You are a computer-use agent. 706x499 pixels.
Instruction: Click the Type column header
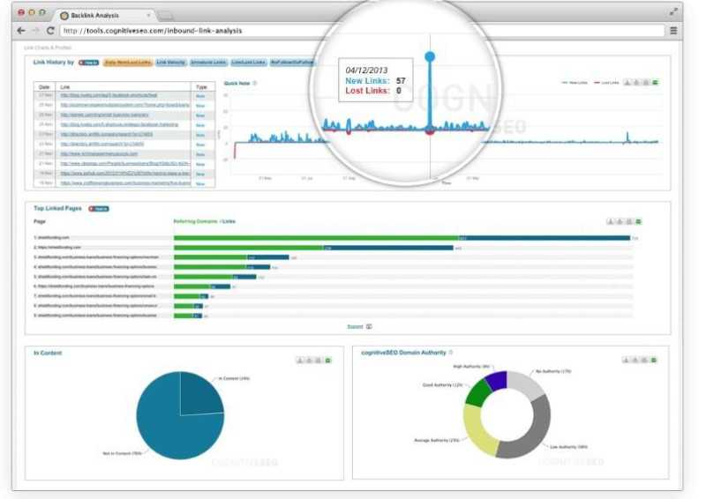[x=201, y=87]
